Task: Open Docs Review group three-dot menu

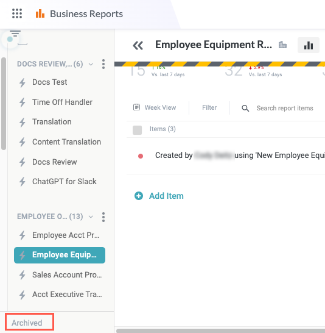Action: pyautogui.click(x=103, y=64)
